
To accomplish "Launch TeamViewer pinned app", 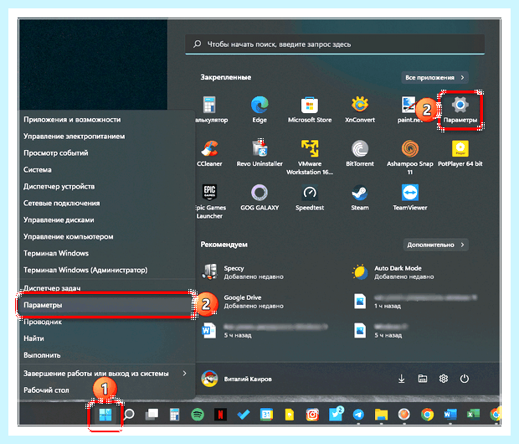I will coord(410,198).
